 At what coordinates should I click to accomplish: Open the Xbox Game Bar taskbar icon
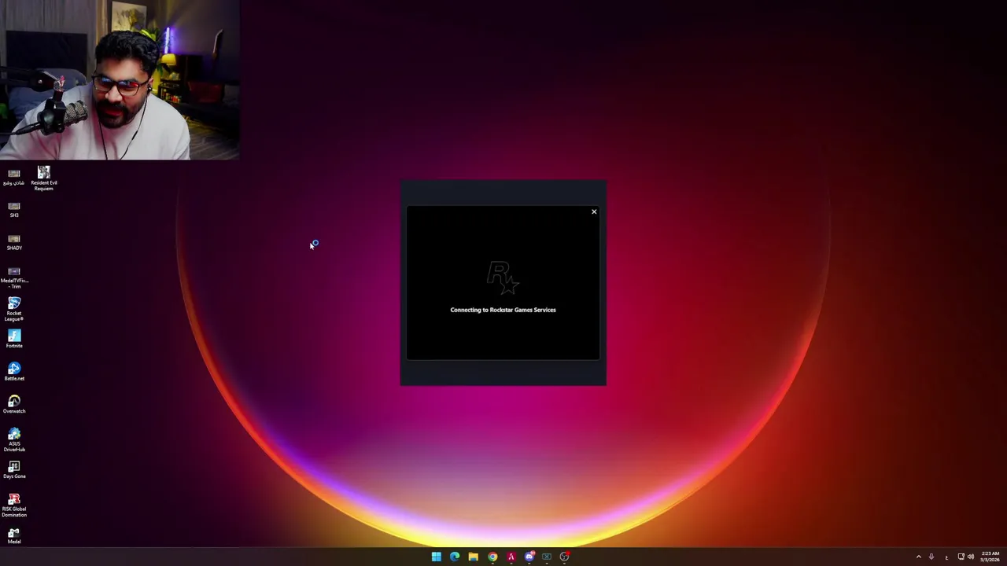(x=547, y=557)
